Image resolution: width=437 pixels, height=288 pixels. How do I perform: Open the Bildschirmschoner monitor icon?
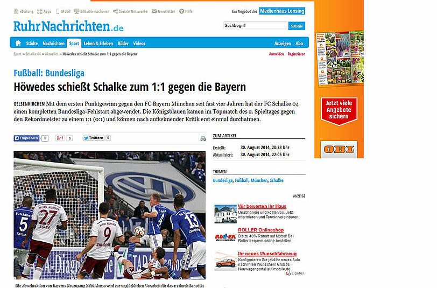(76, 11)
